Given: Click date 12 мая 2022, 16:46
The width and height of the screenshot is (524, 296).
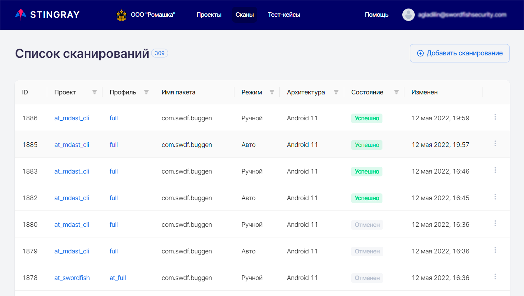Looking at the screenshot, I should pos(440,171).
